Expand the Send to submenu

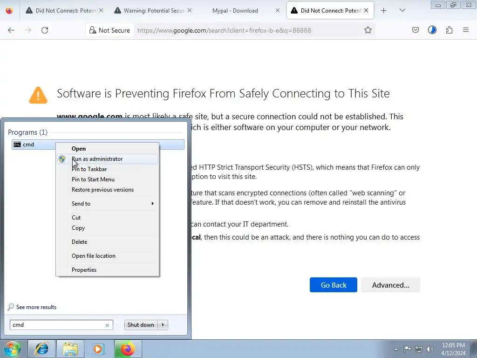click(x=107, y=204)
